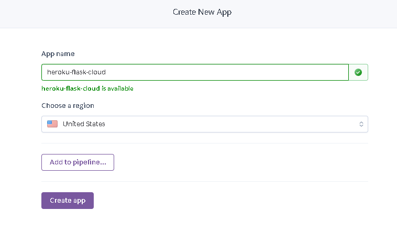The width and height of the screenshot is (397, 232).
Task: Open the Choose a region dropdown
Action: (x=205, y=124)
